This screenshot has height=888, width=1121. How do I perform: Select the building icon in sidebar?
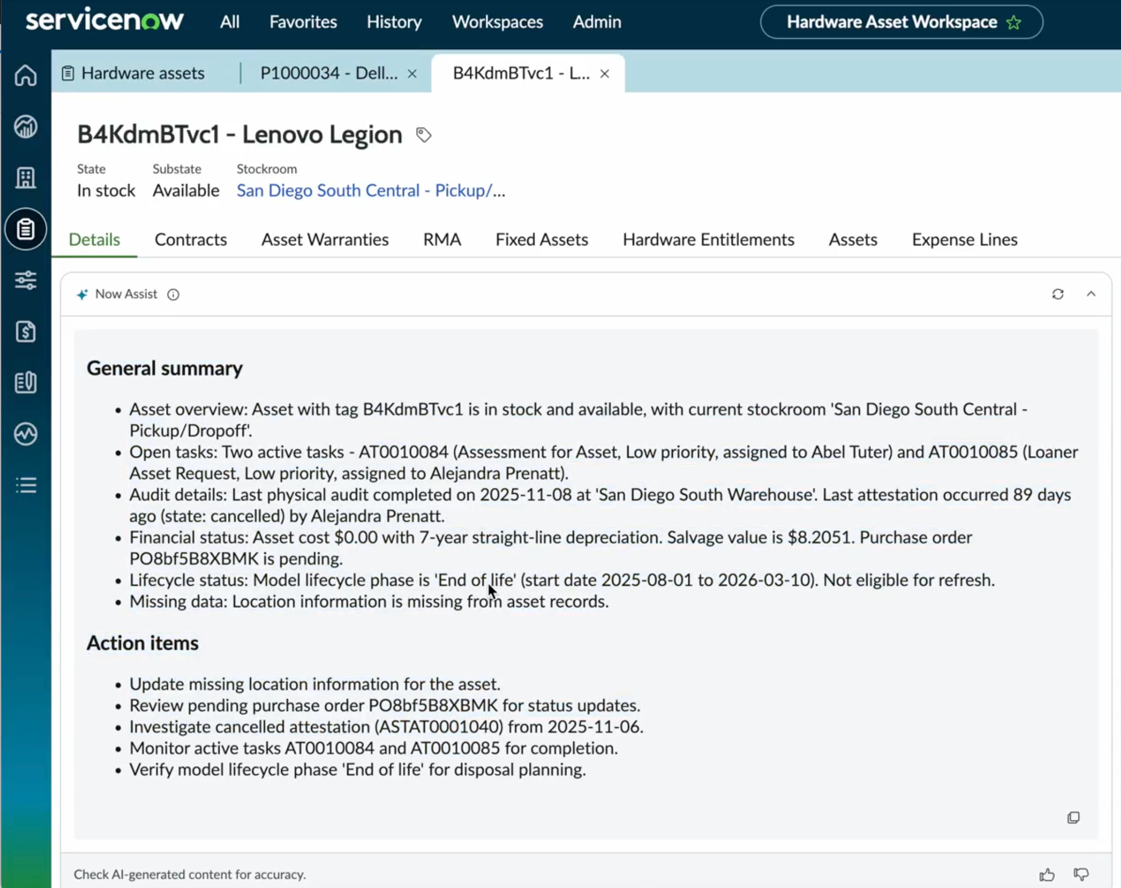26,178
